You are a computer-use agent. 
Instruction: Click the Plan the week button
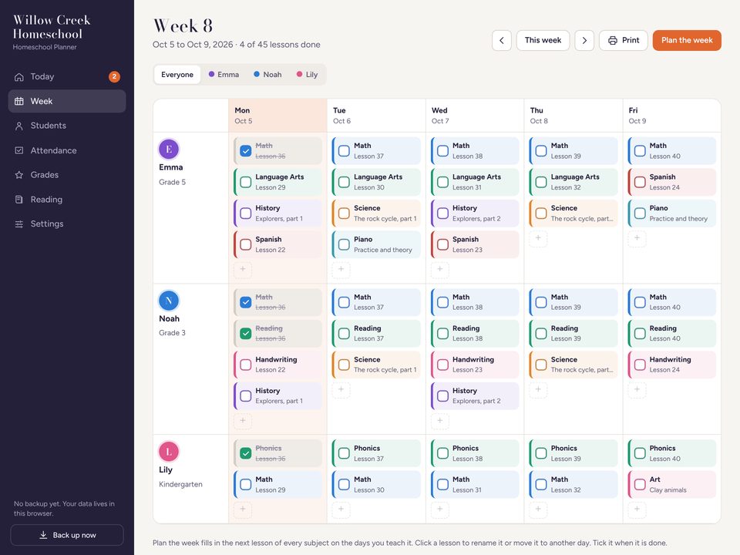[687, 41]
